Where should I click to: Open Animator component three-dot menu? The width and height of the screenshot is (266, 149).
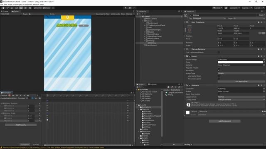tap(264, 86)
